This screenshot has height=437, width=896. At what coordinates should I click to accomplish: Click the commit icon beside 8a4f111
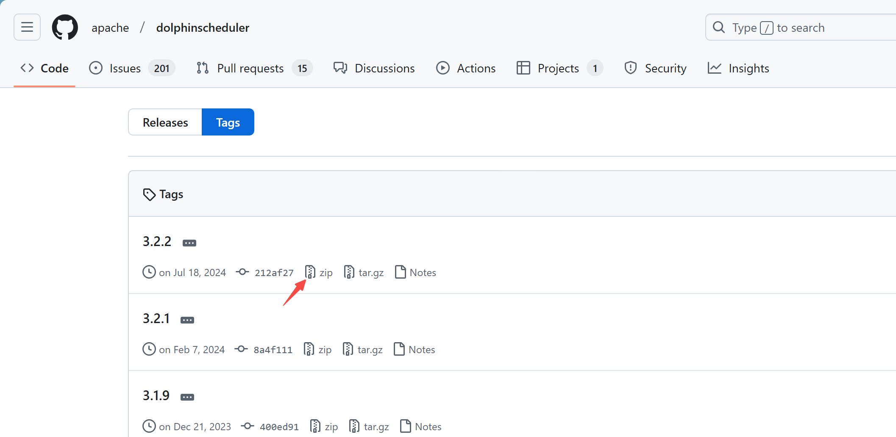(x=241, y=349)
